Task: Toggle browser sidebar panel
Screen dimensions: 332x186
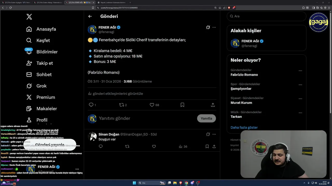Action: 314,8
